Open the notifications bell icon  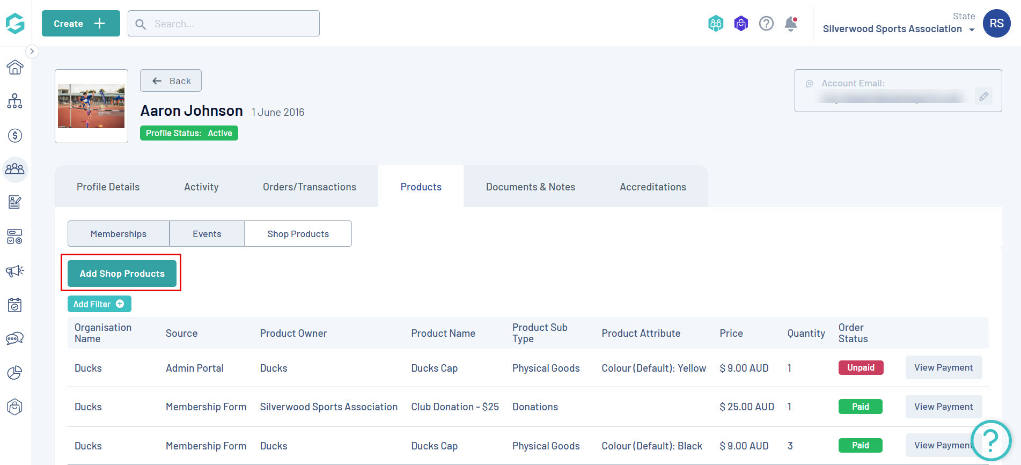pyautogui.click(x=790, y=24)
